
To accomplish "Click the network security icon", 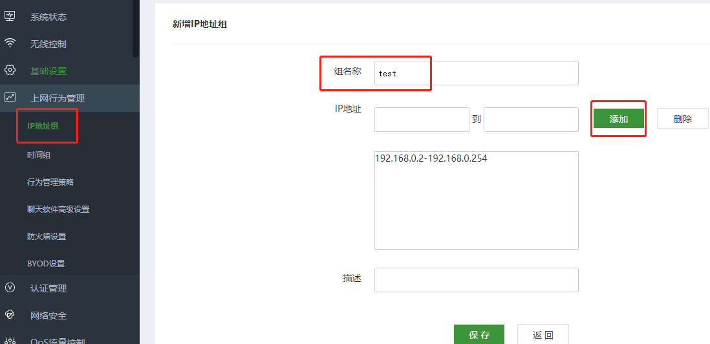I will tap(10, 314).
